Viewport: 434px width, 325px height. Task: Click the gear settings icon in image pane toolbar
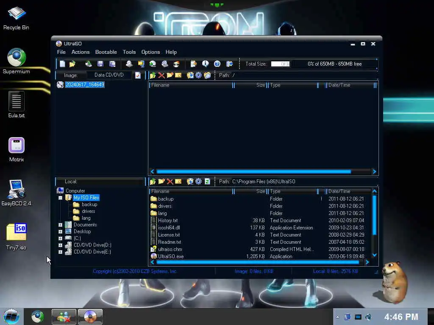point(198,75)
